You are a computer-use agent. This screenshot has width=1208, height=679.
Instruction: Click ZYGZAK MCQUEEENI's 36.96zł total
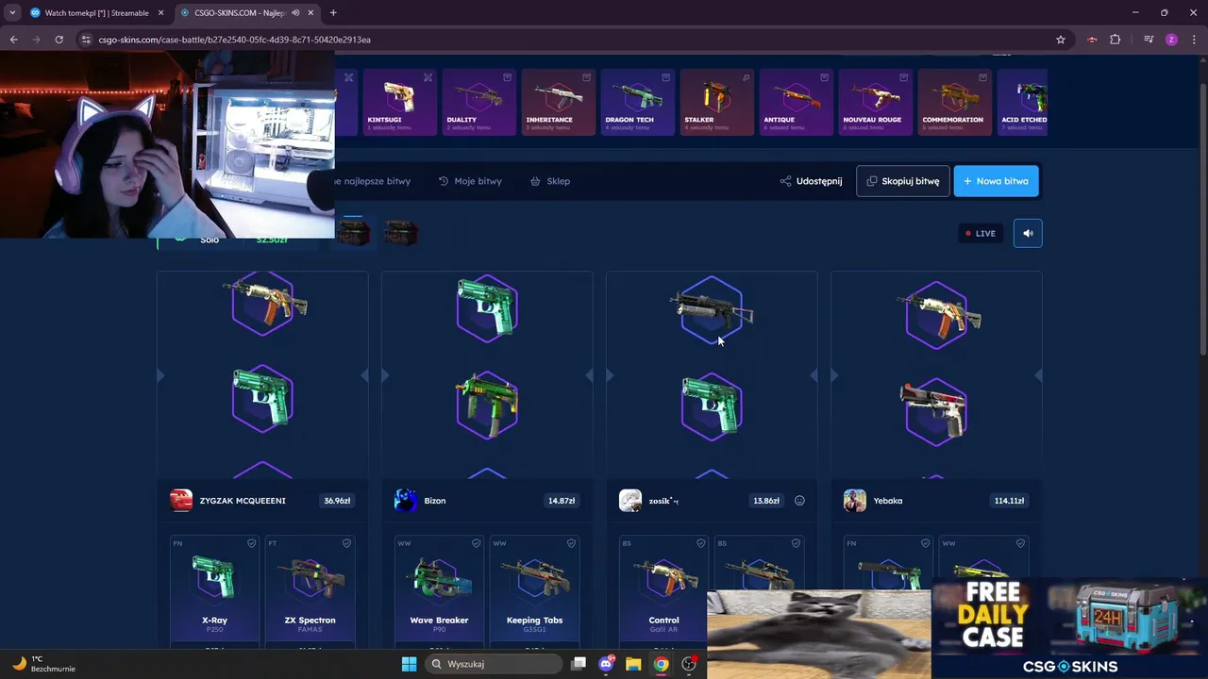(x=337, y=501)
